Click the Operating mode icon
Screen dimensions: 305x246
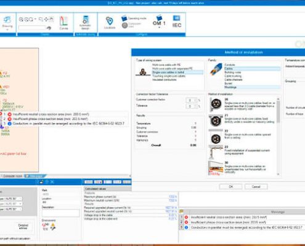pos(124,18)
